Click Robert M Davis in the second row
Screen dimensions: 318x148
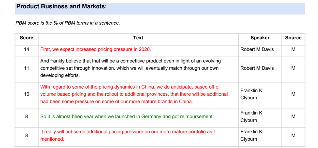click(257, 68)
